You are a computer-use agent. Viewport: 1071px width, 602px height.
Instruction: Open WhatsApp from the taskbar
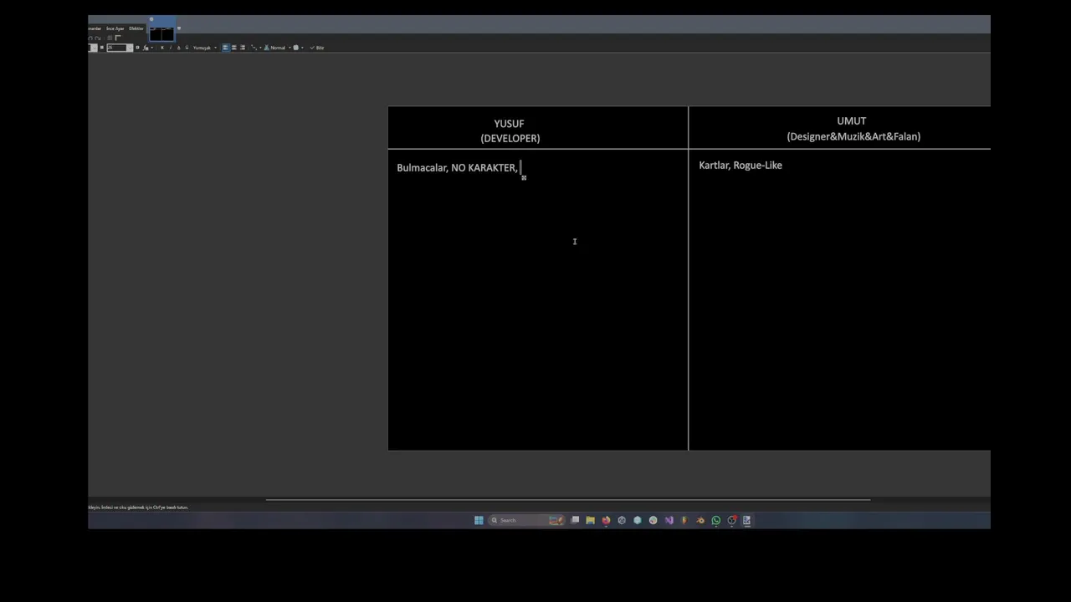click(x=716, y=520)
